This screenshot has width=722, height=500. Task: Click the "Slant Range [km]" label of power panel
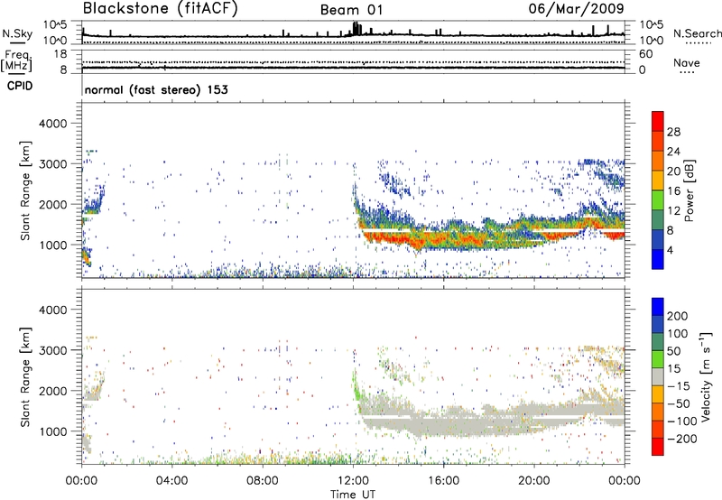pos(25,190)
